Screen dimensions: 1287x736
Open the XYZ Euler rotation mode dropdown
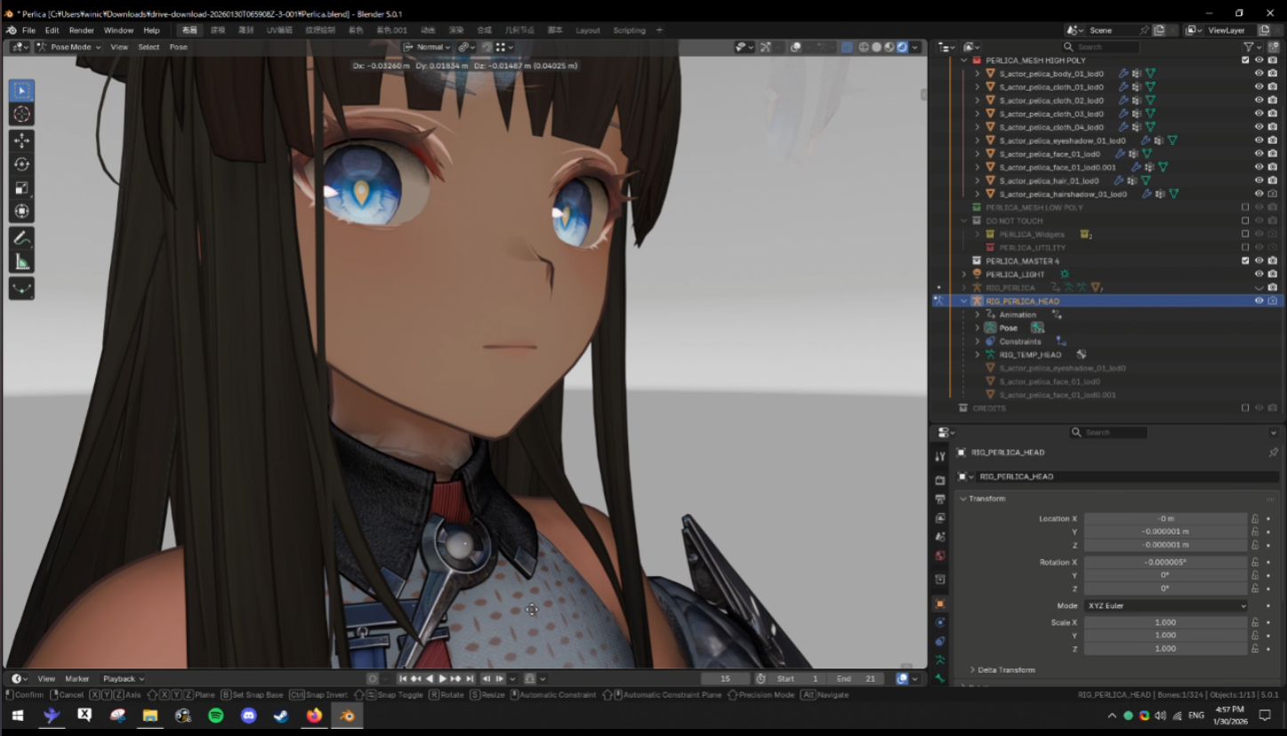(x=1165, y=605)
